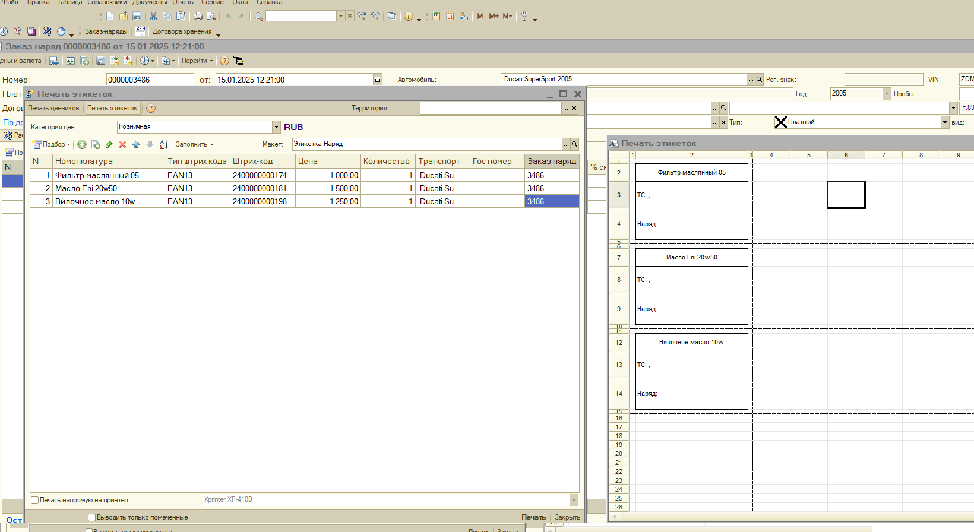Image resolution: width=974 pixels, height=532 pixels.
Task: Enable 'Печать напрямую на принтер' checkbox
Action: coord(35,500)
